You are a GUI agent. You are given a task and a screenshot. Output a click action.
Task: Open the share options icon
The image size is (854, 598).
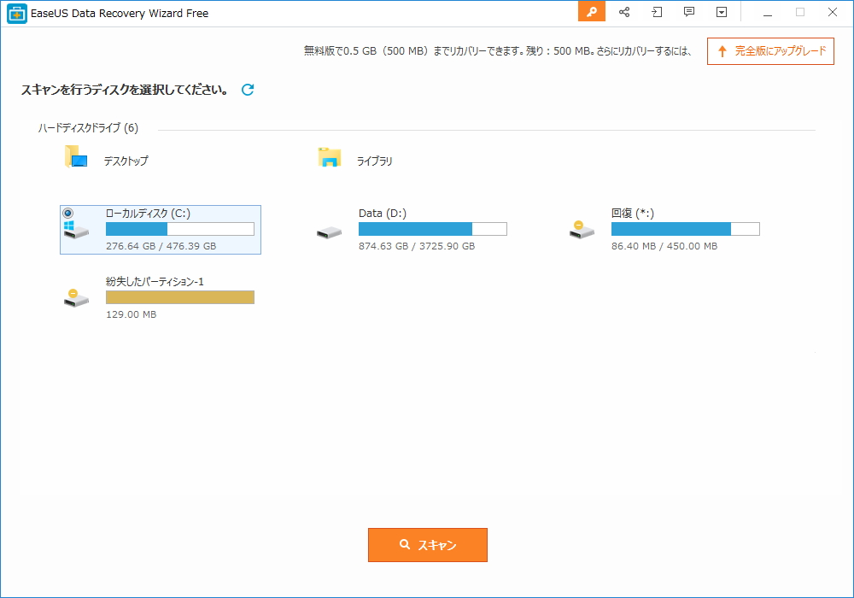[624, 12]
